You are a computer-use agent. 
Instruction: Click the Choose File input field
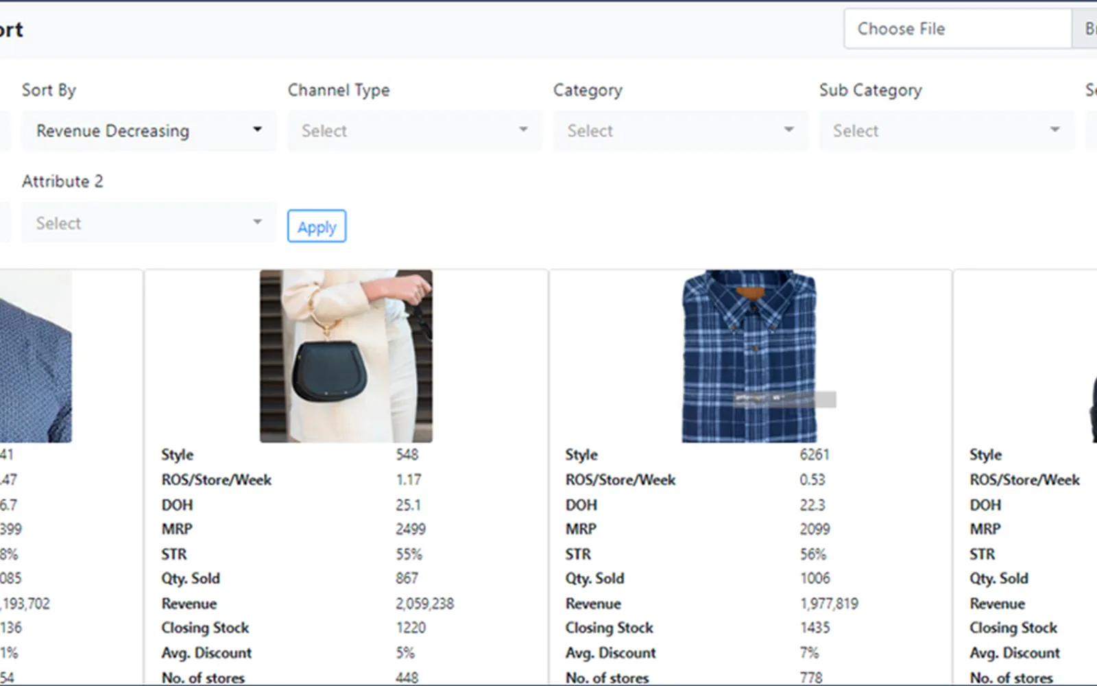tap(958, 29)
